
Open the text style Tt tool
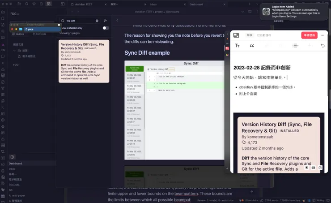pos(237,46)
